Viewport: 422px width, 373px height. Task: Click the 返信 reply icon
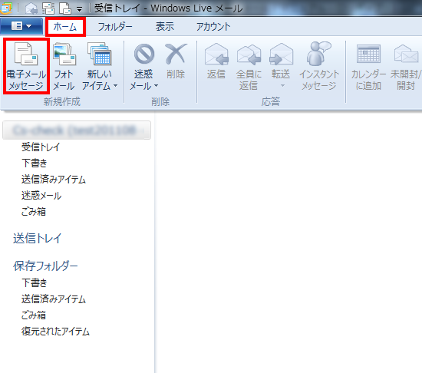click(x=216, y=54)
